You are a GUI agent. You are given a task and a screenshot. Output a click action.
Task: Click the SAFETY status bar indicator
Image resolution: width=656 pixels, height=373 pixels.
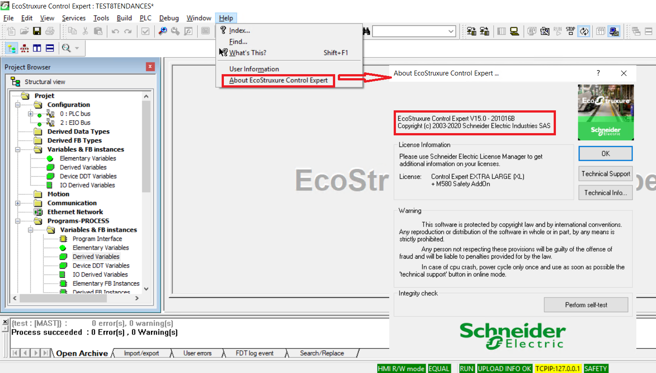596,369
